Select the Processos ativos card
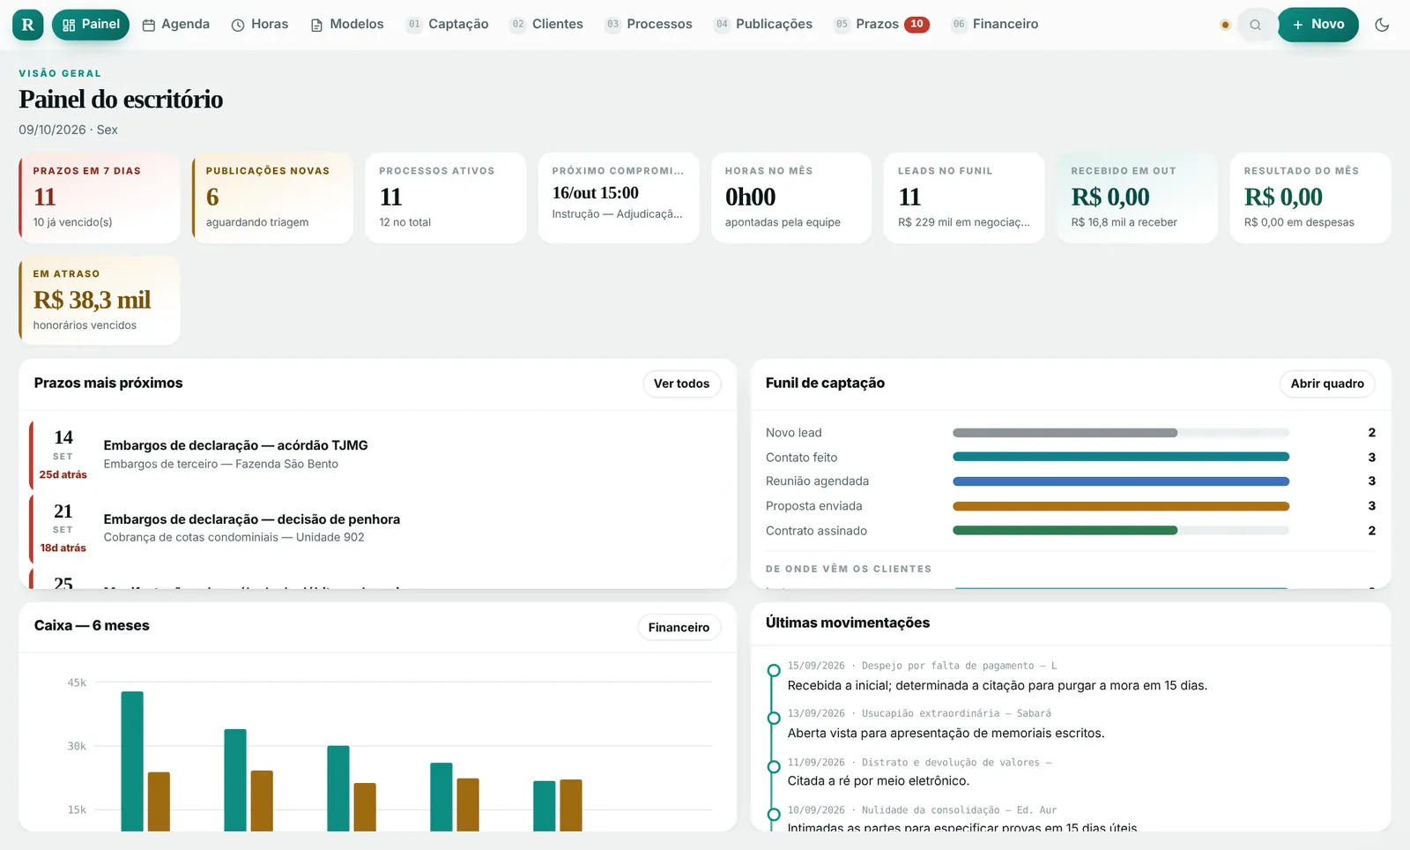Viewport: 1410px width, 850px height. 445,198
